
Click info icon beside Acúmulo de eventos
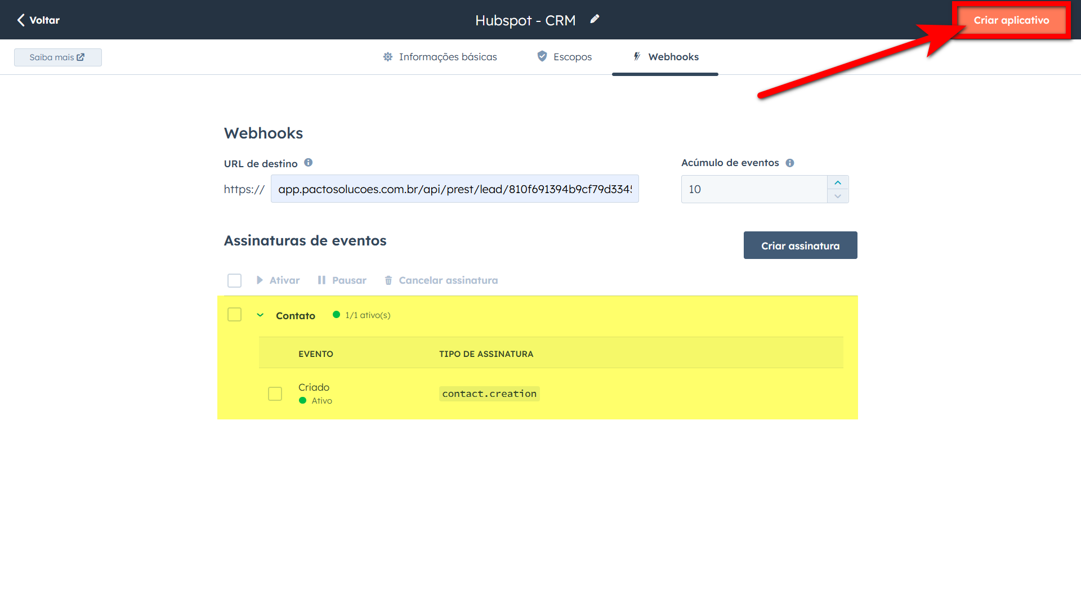point(790,163)
